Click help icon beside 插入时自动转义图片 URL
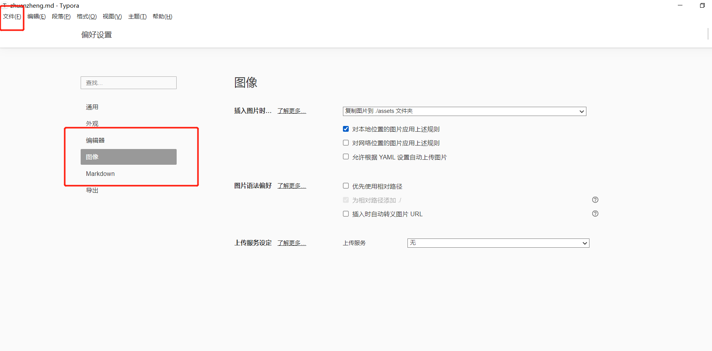The image size is (712, 351). point(595,214)
